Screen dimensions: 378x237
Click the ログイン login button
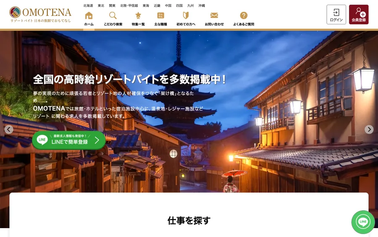[x=336, y=14]
